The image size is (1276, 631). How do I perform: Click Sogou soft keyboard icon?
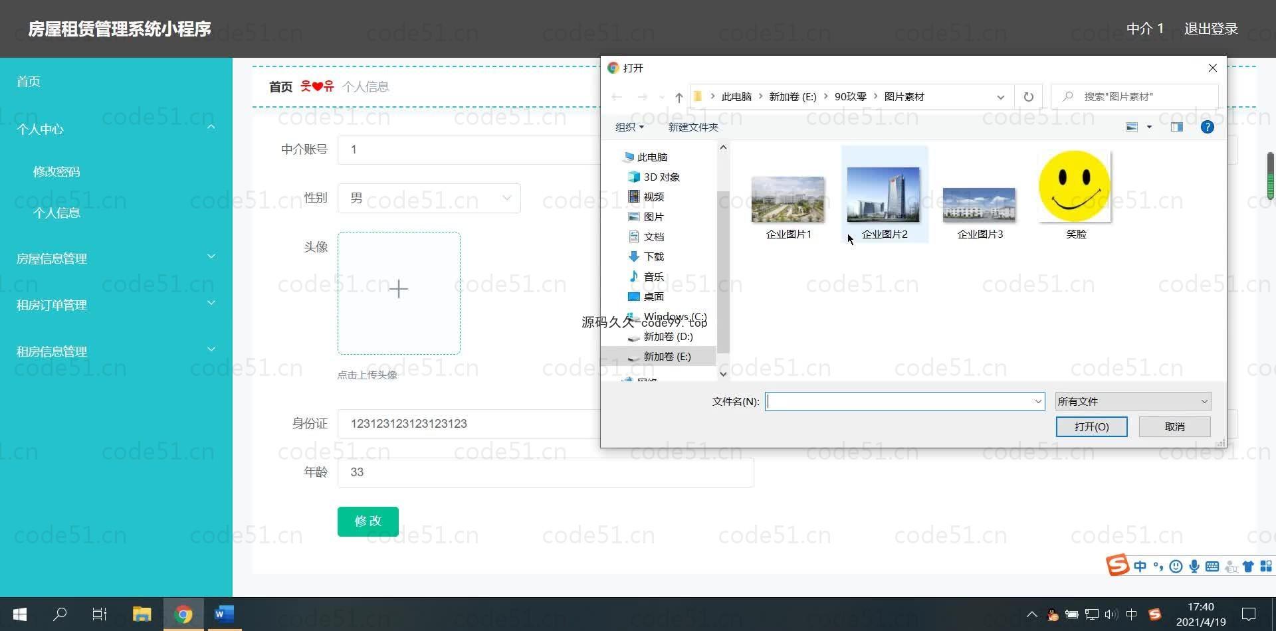[x=1212, y=566]
